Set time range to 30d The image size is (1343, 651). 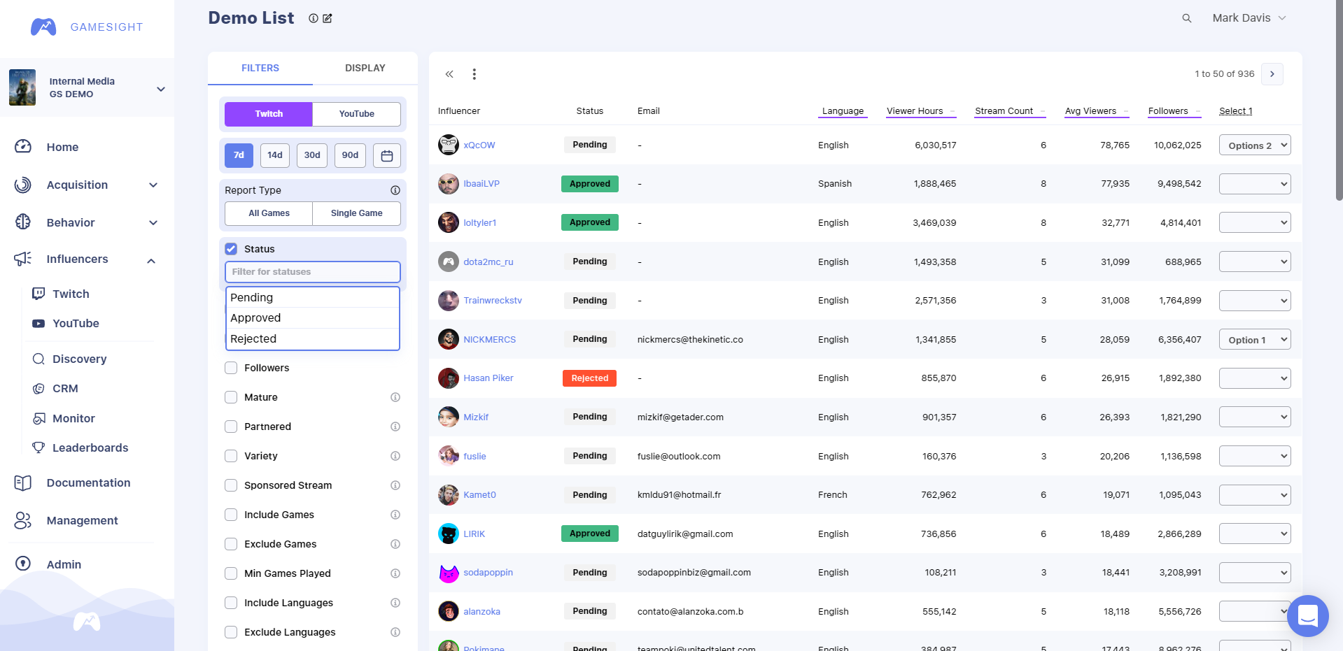click(x=312, y=155)
